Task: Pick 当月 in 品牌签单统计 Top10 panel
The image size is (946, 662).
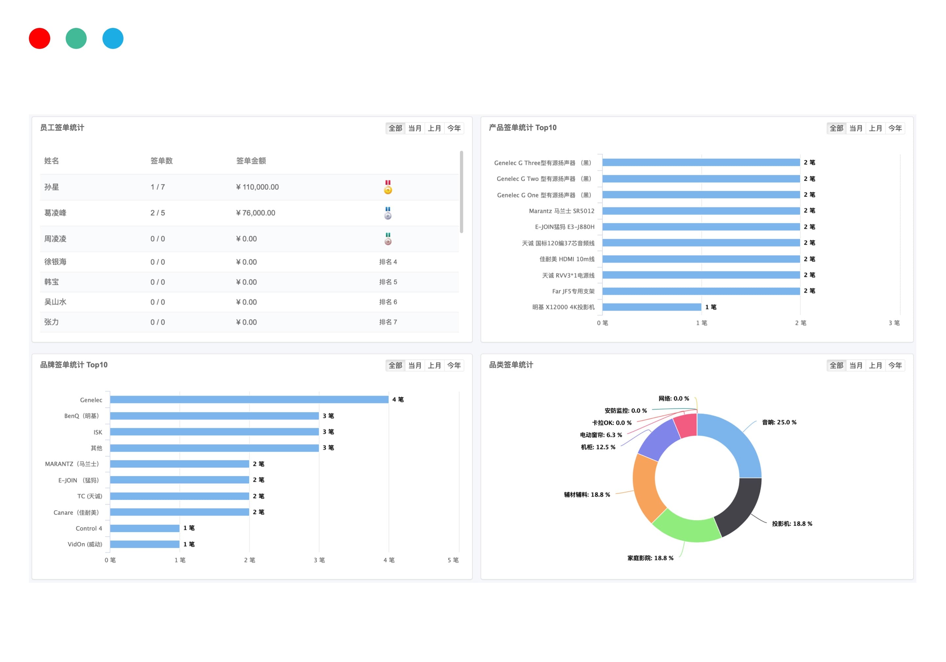Action: coord(415,365)
